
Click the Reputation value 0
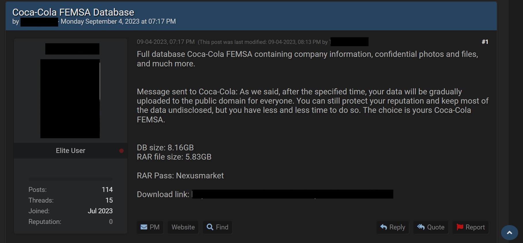[111, 222]
